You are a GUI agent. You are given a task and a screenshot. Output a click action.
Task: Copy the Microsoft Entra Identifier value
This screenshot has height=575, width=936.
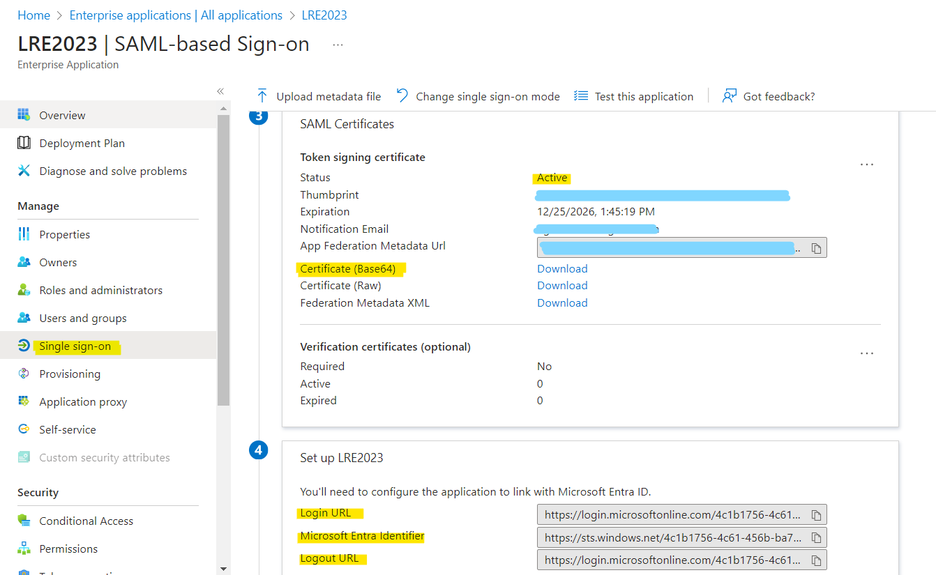(x=816, y=538)
